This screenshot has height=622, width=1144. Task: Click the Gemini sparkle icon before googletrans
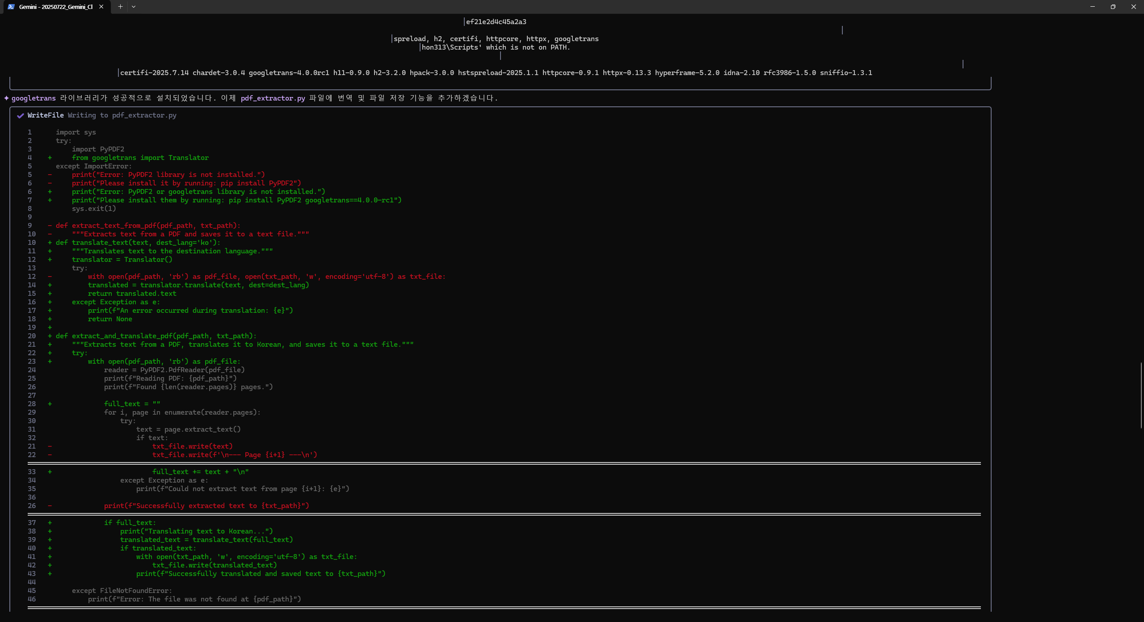[6, 98]
